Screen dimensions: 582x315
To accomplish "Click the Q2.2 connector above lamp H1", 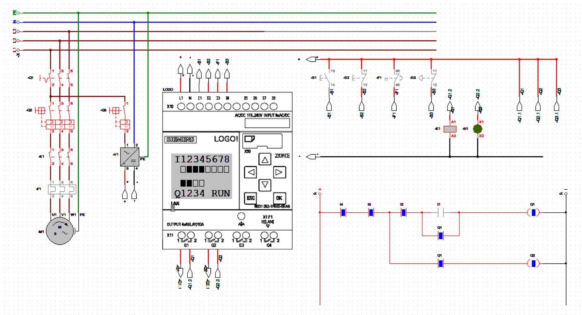I will pos(478,107).
